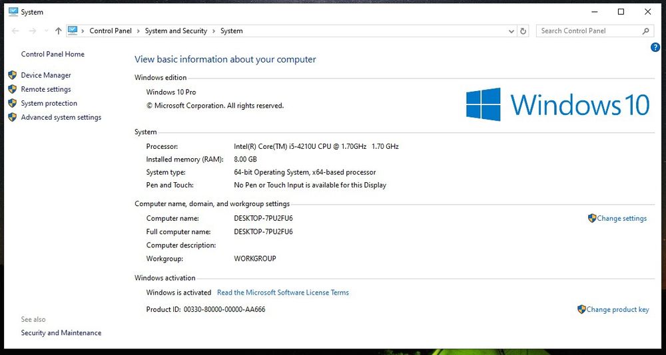This screenshot has width=666, height=355.
Task: Click the Windows 10 logo
Action: (557, 104)
